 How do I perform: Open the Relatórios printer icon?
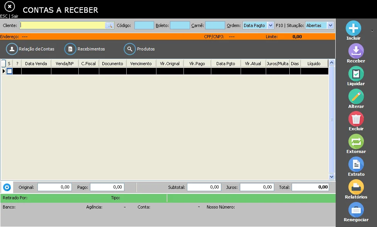click(x=356, y=187)
